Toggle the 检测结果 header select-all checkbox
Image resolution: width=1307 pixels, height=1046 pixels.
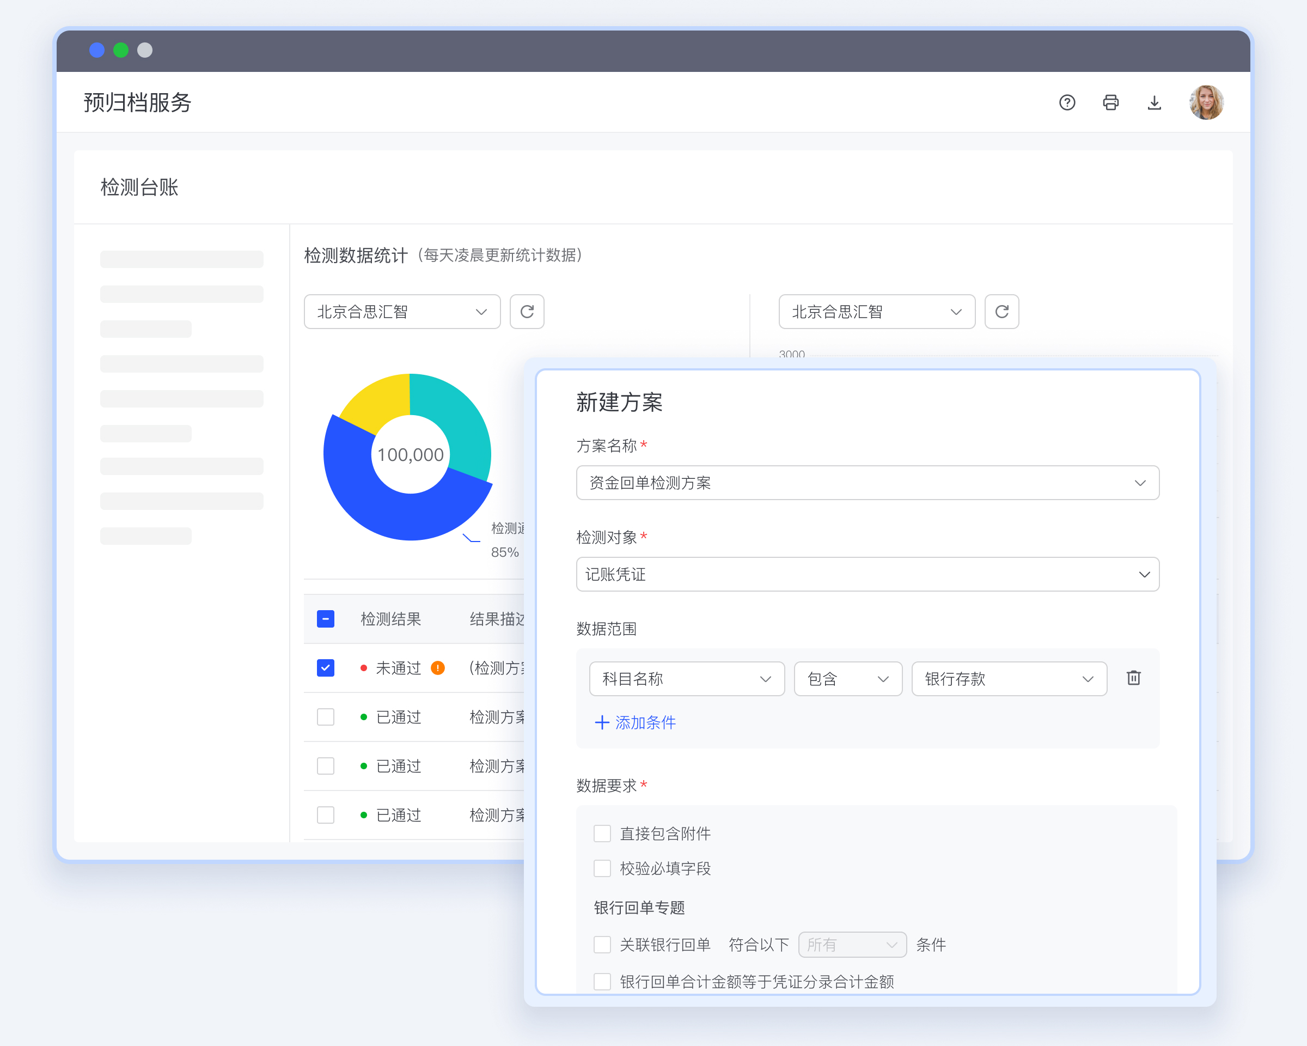[x=326, y=619]
